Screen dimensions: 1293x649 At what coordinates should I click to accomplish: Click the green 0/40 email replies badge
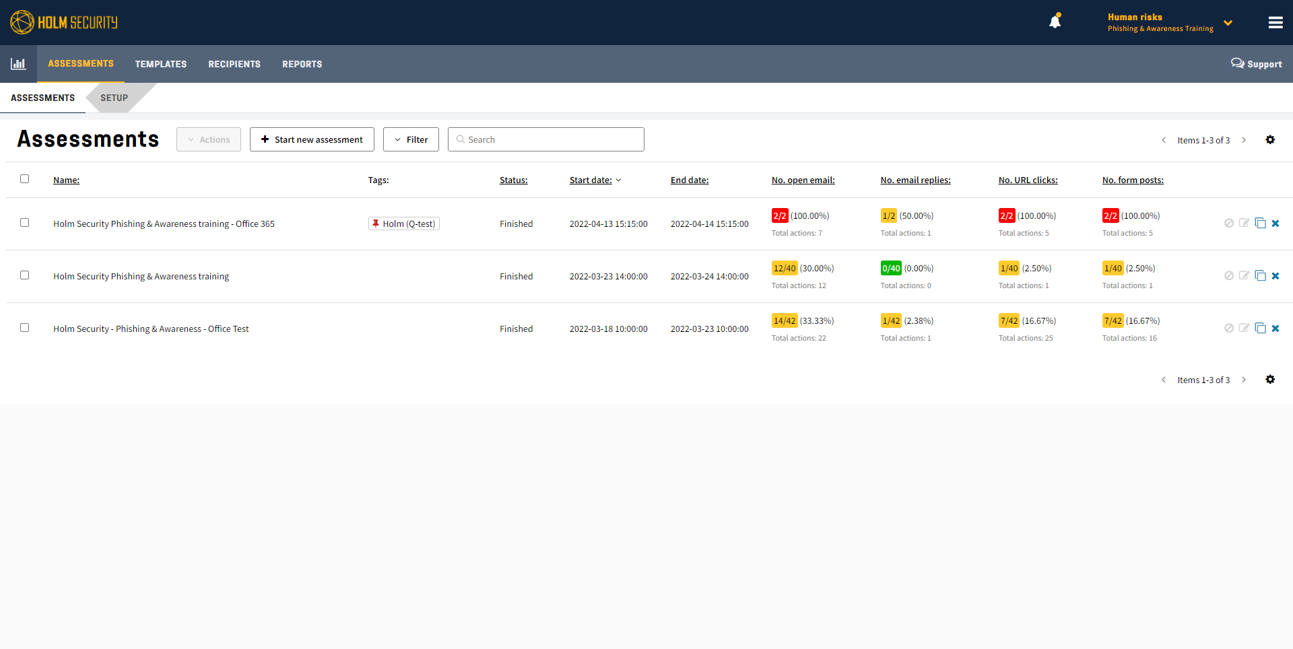tap(891, 268)
